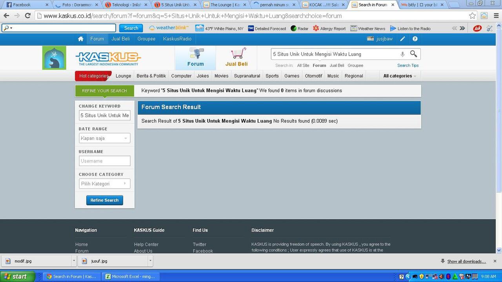Viewport: 502px width, 282px height.
Task: Open jusuf.jpg download menu arrow
Action: tap(150, 260)
